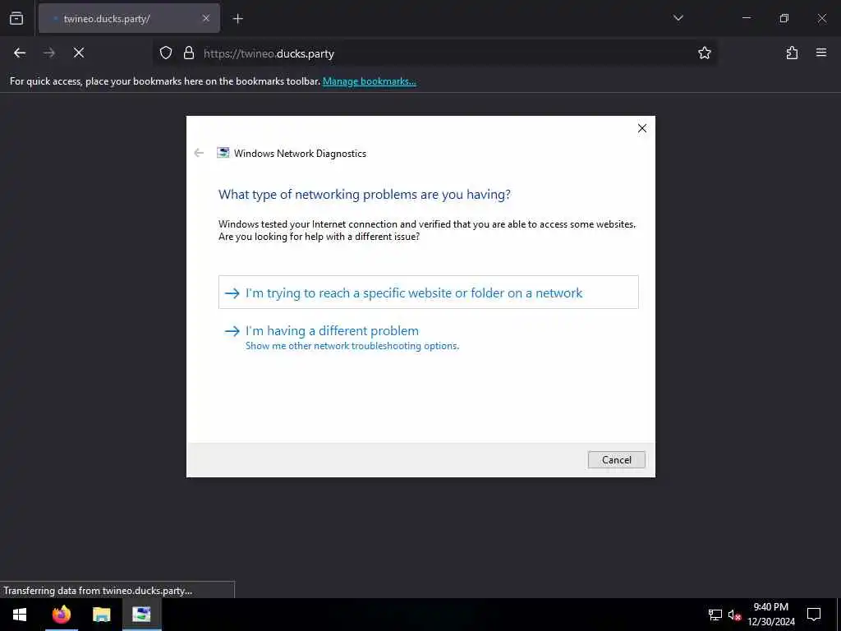Open Firefox from the taskbar
Image resolution: width=841 pixels, height=631 pixels.
[61, 615]
